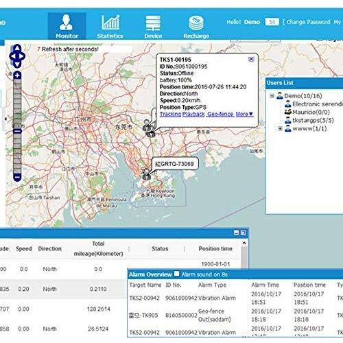Select tkstargps(5/5) in Users List
343x343 pixels.
click(x=313, y=120)
